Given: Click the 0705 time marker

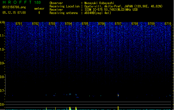Looking at the screenshot, I should [x=85, y=23].
